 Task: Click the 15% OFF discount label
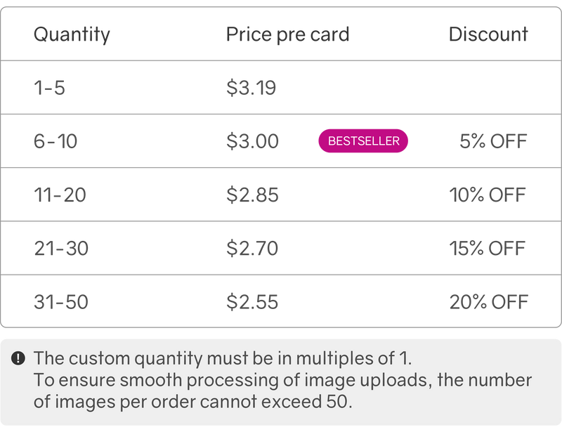[x=488, y=248]
